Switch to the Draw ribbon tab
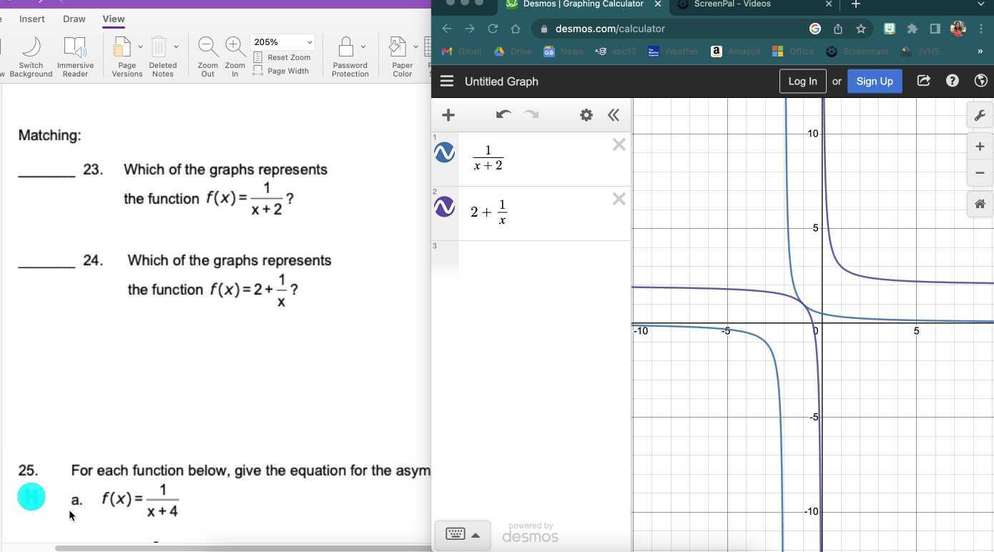 [x=74, y=19]
